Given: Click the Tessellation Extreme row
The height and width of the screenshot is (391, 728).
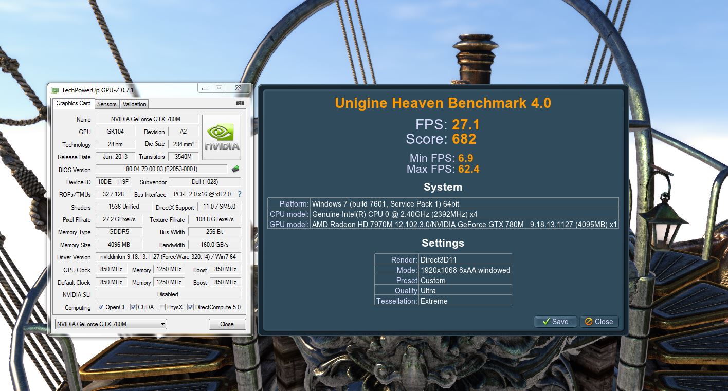Looking at the screenshot, I should pyautogui.click(x=443, y=301).
